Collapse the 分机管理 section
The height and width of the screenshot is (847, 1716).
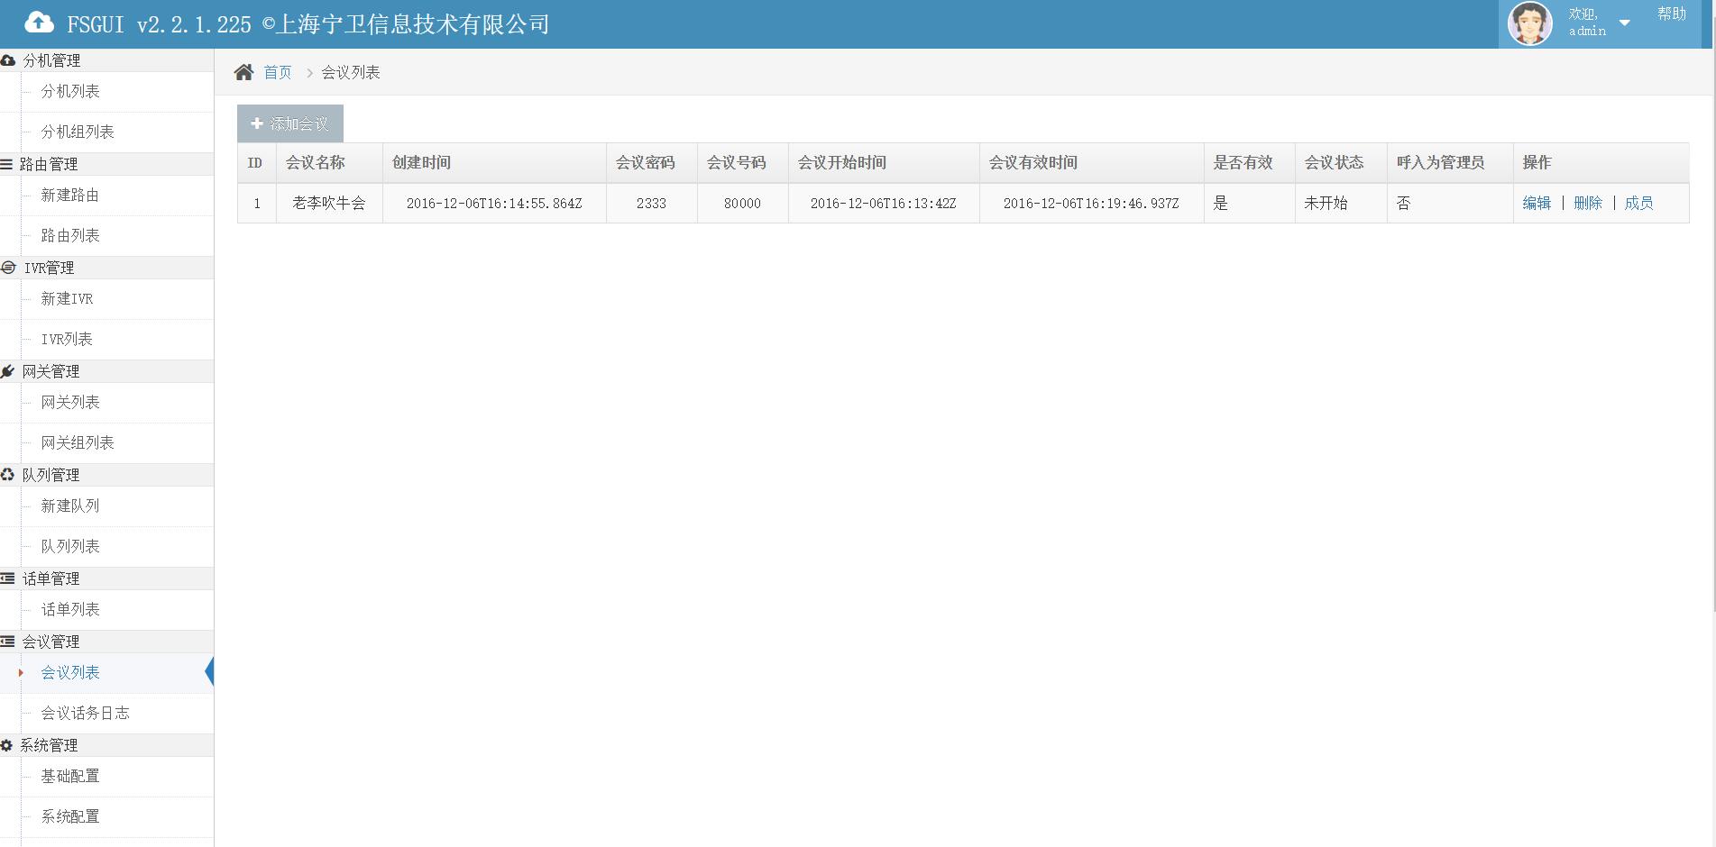(51, 60)
